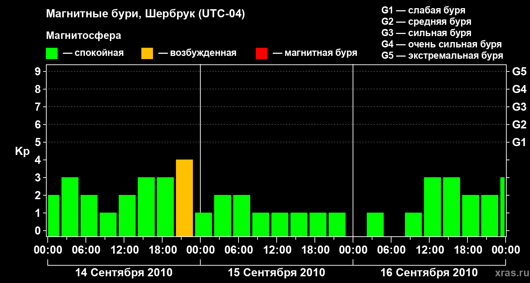Click the 'G1 — слабая буря' legend line
The height and width of the screenshot is (283, 530).
click(423, 10)
